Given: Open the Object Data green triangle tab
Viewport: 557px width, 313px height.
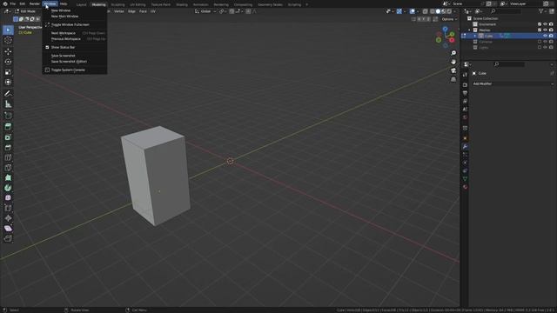Looking at the screenshot, I should (x=465, y=179).
